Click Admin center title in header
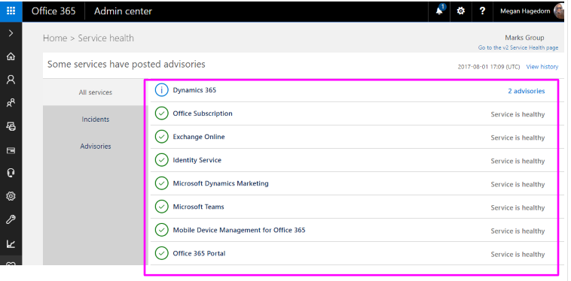Viewport: 571px width, 281px height. pos(123,11)
